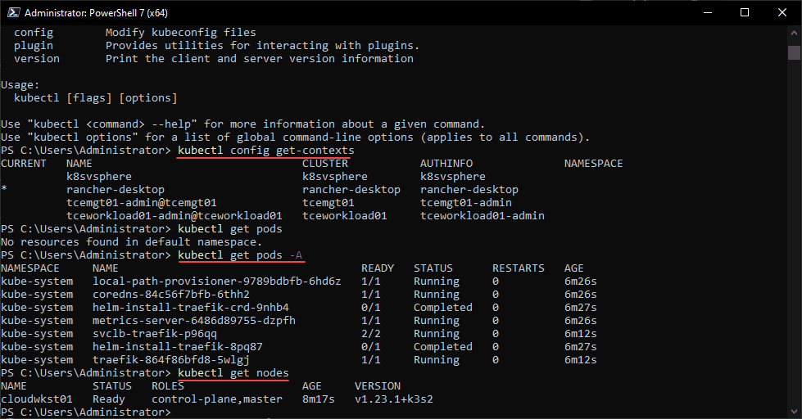Click the 'CURRENT' column header

(24, 164)
